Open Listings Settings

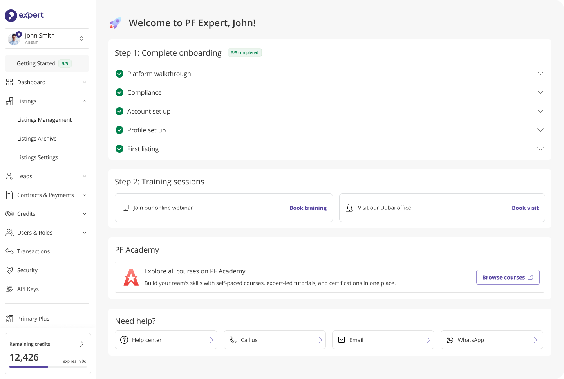[38, 157]
